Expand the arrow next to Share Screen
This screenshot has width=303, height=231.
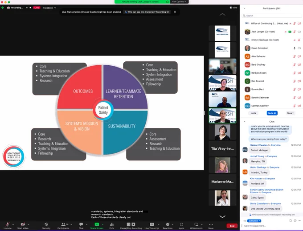point(102,224)
